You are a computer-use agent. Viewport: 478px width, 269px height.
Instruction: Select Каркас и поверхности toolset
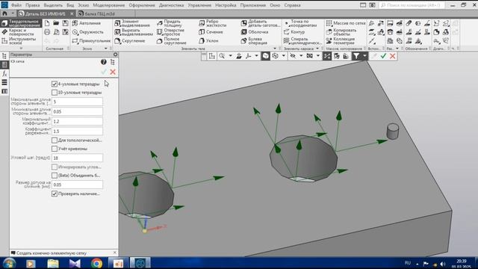pos(18,32)
